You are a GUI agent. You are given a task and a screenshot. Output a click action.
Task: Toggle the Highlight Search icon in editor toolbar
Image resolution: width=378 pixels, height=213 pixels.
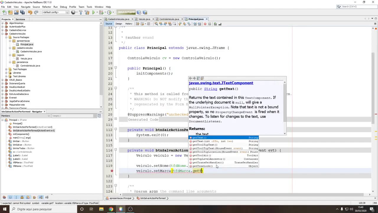pos(170,24)
